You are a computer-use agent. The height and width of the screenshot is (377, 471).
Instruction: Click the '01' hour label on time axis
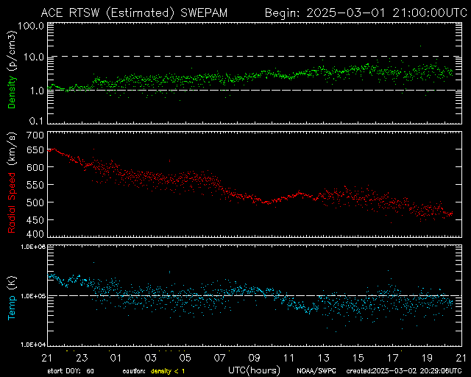pos(116,358)
